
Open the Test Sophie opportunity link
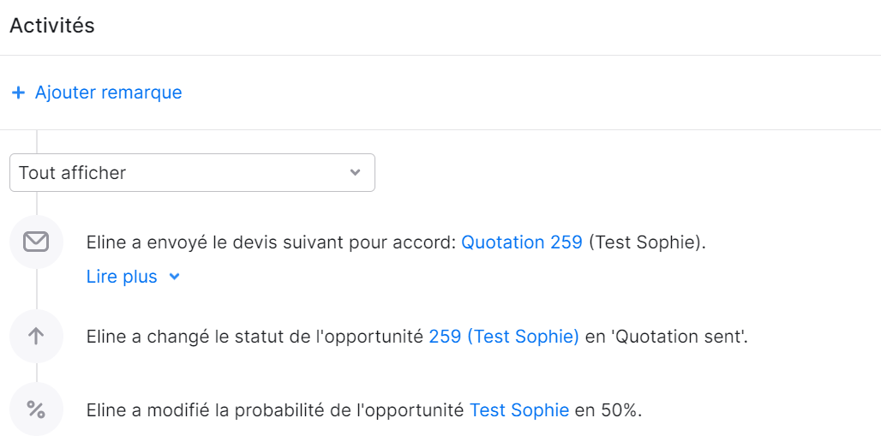[x=519, y=410]
